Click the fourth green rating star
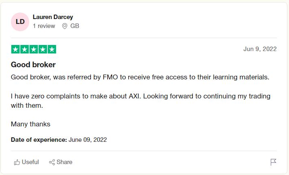This screenshot has width=289, height=175. pos(43,49)
